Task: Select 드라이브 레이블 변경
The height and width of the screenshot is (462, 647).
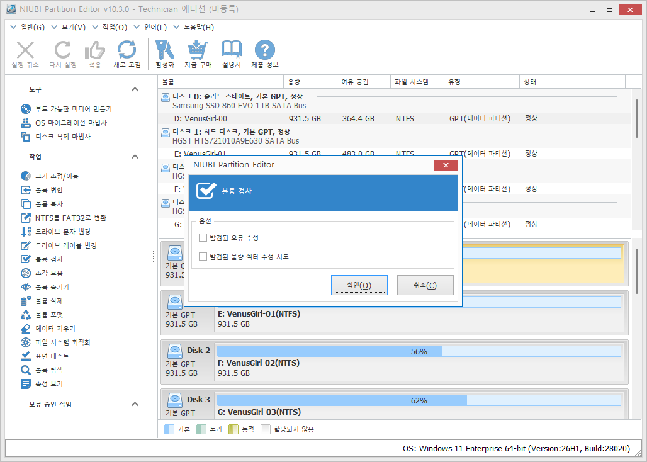Action: (58, 245)
